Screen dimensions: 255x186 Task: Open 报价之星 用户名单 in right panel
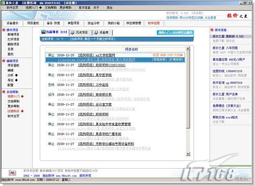point(225,94)
